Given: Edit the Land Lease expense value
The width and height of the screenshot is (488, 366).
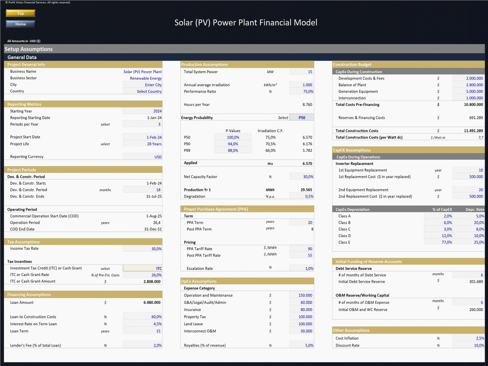Looking at the screenshot, I should point(302,324).
